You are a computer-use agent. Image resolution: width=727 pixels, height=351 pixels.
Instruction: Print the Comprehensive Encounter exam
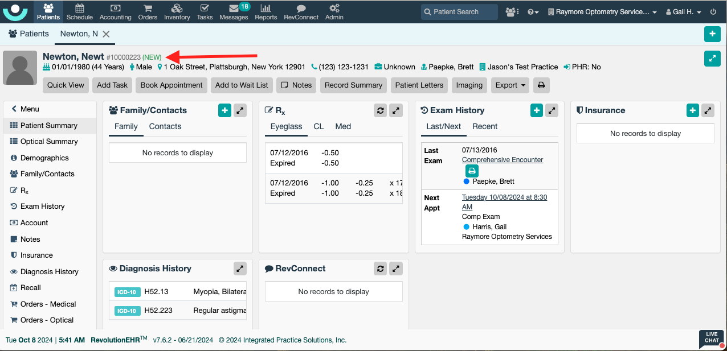tap(472, 171)
